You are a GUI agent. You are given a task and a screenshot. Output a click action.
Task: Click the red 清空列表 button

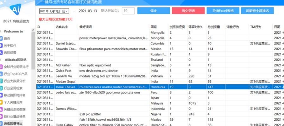(x=188, y=11)
